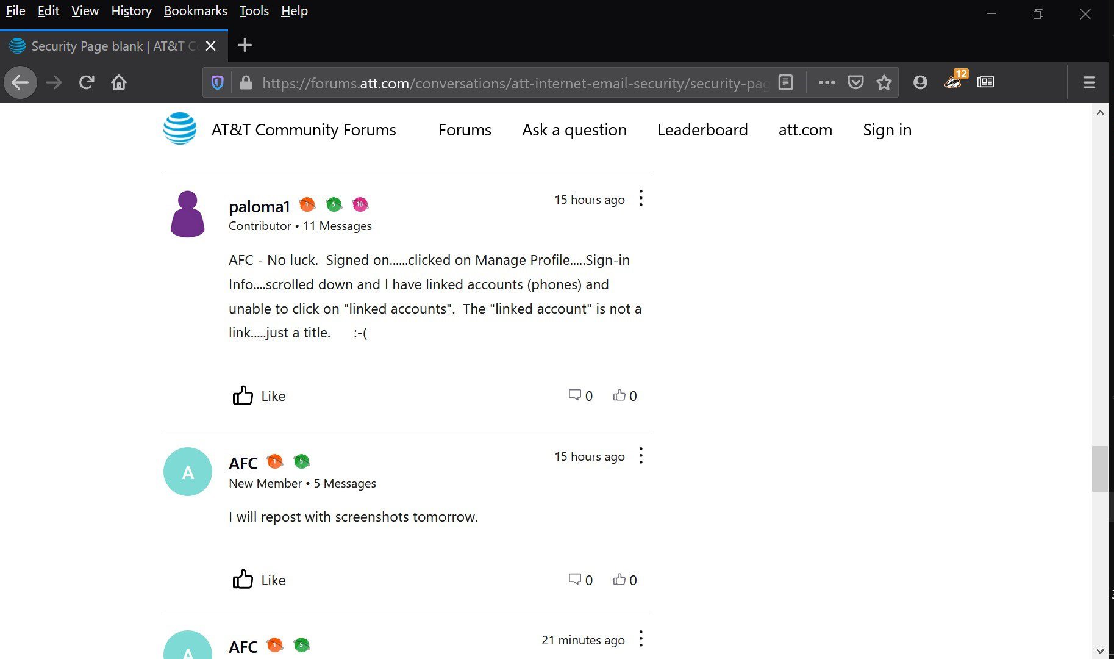The image size is (1114, 659).
Task: View like count on paloma1's post
Action: coord(625,396)
